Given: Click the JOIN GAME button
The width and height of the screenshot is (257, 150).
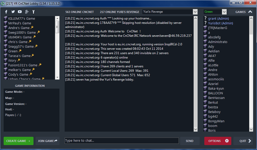Looking at the screenshot, I should tap(48, 141).
